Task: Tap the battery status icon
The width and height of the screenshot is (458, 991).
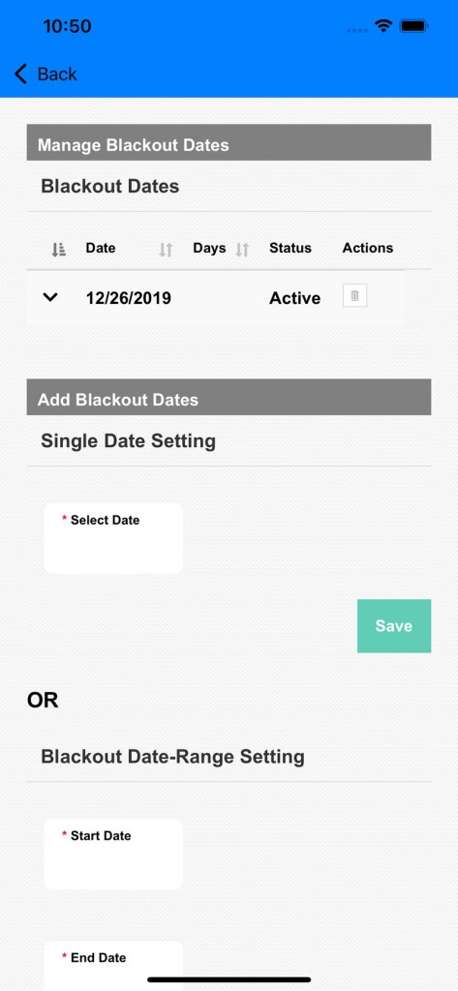Action: tap(415, 26)
